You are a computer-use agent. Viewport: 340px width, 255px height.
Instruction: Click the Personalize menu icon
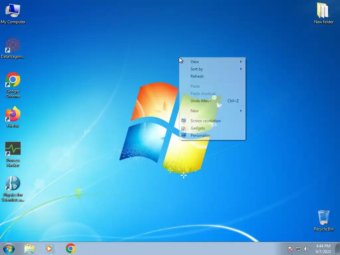tap(184, 135)
